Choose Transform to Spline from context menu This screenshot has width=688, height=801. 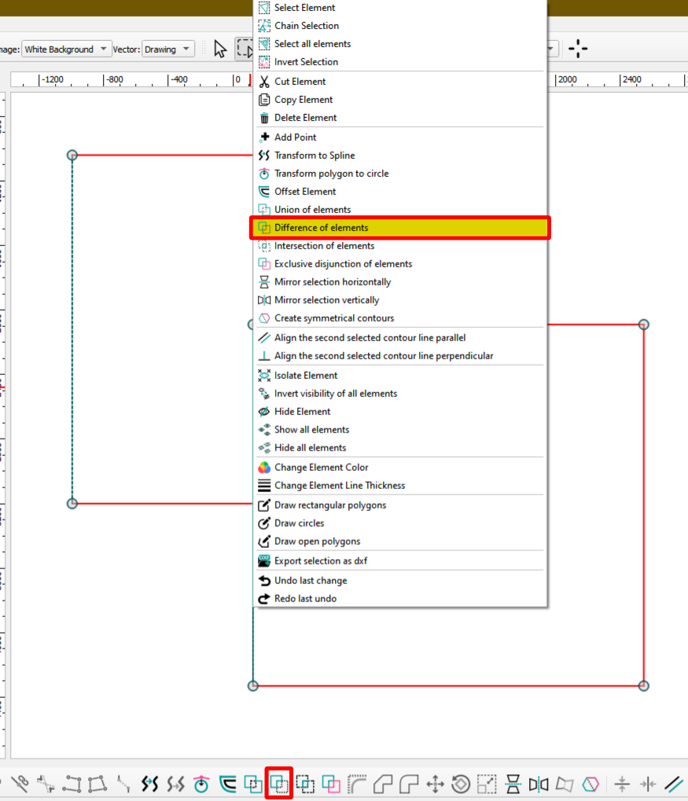pyautogui.click(x=314, y=155)
